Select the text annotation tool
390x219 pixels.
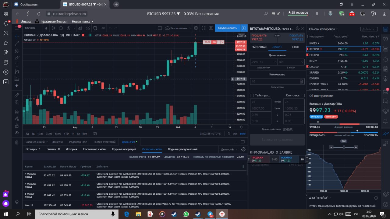[x=17, y=64]
